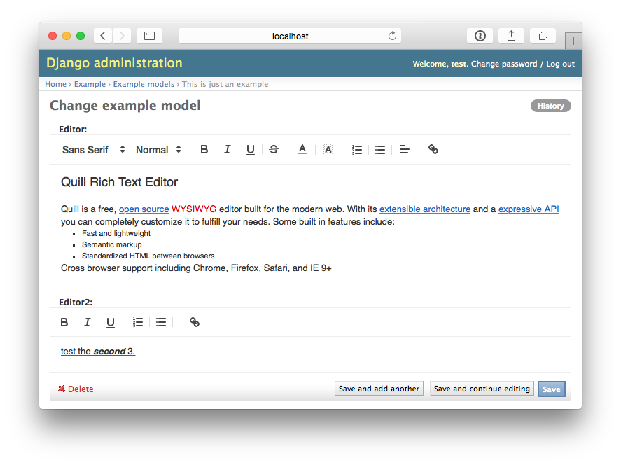The height and width of the screenshot is (465, 621).
Task: Click the Cross browser support line
Action: click(196, 268)
